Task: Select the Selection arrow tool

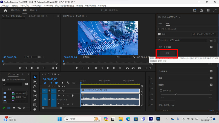Action: coord(35,77)
